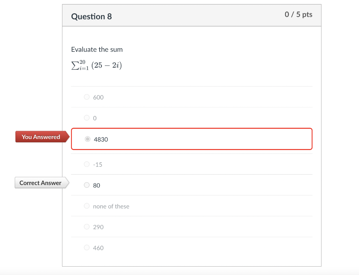Select the 600 radio button
The width and height of the screenshot is (359, 275).
(87, 97)
